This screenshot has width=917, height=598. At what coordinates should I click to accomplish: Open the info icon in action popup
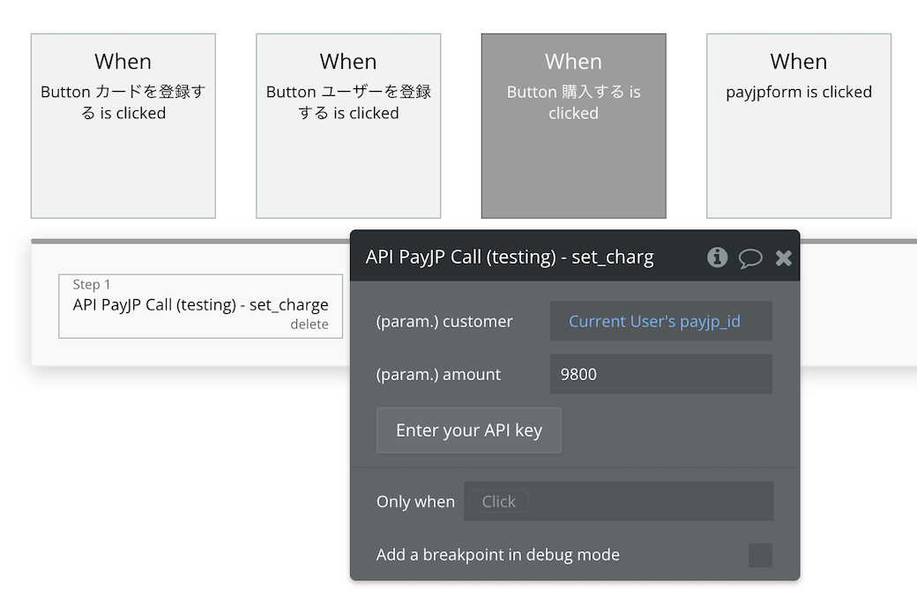(717, 257)
